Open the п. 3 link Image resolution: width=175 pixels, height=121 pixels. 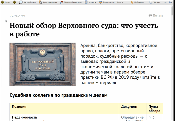[x=151, y=117]
